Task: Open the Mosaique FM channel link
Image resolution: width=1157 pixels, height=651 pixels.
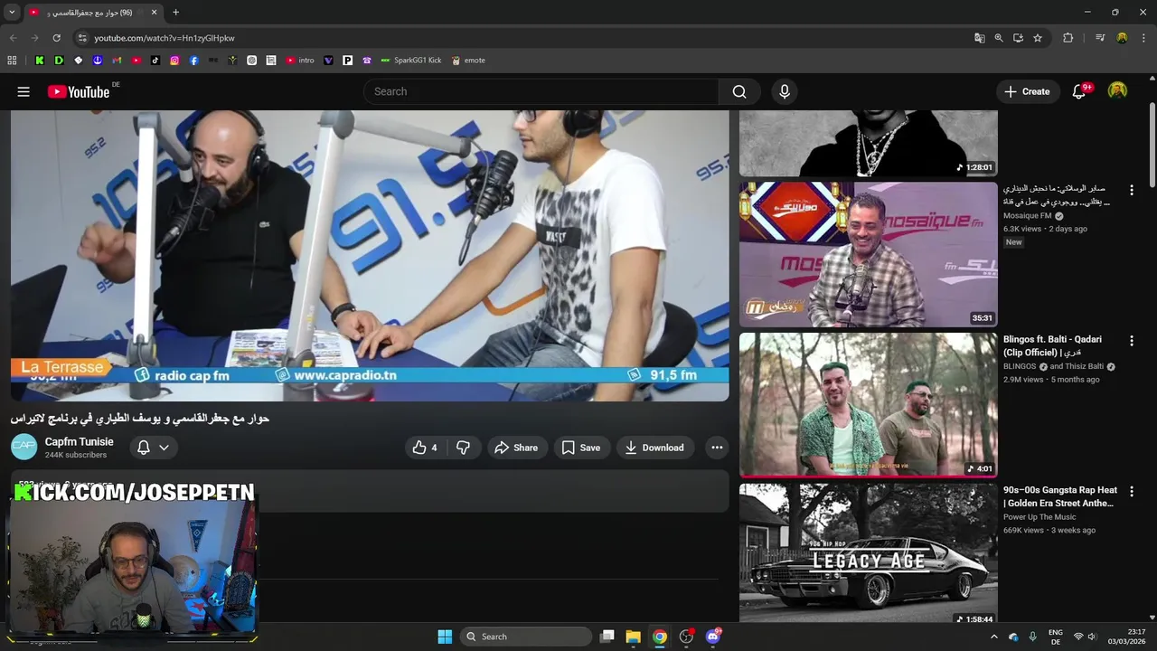Action: (1028, 216)
